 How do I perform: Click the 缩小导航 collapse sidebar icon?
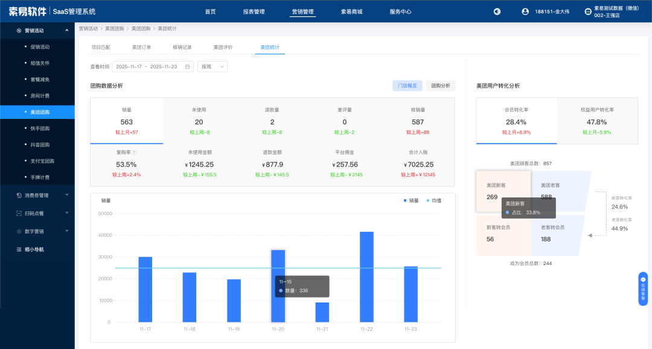pyautogui.click(x=19, y=249)
